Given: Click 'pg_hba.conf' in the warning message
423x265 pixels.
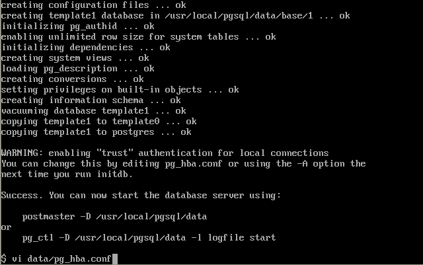Looking at the screenshot, I should click(194, 164).
